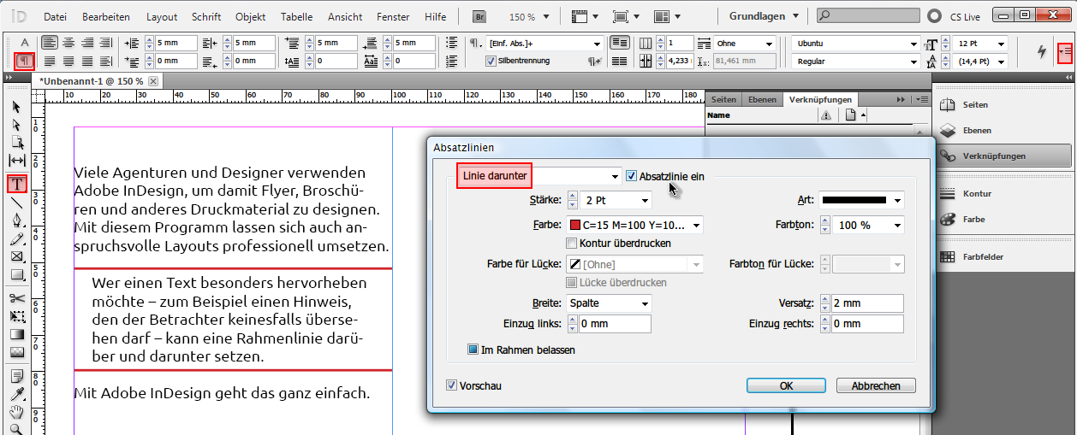Switch to the Seiten panel tab

pos(723,100)
